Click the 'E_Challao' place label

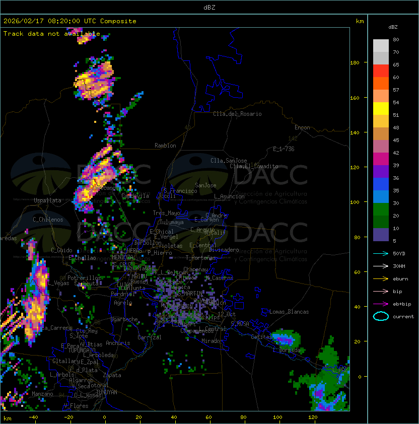(82, 258)
